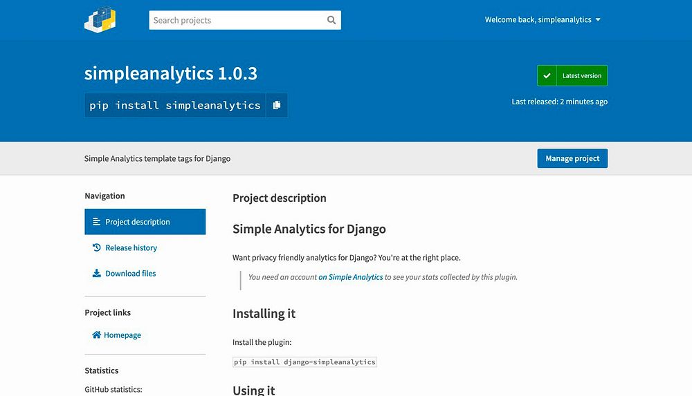Screen dimensions: 692x396
Task: Click the Manage project button
Action: (x=572, y=158)
